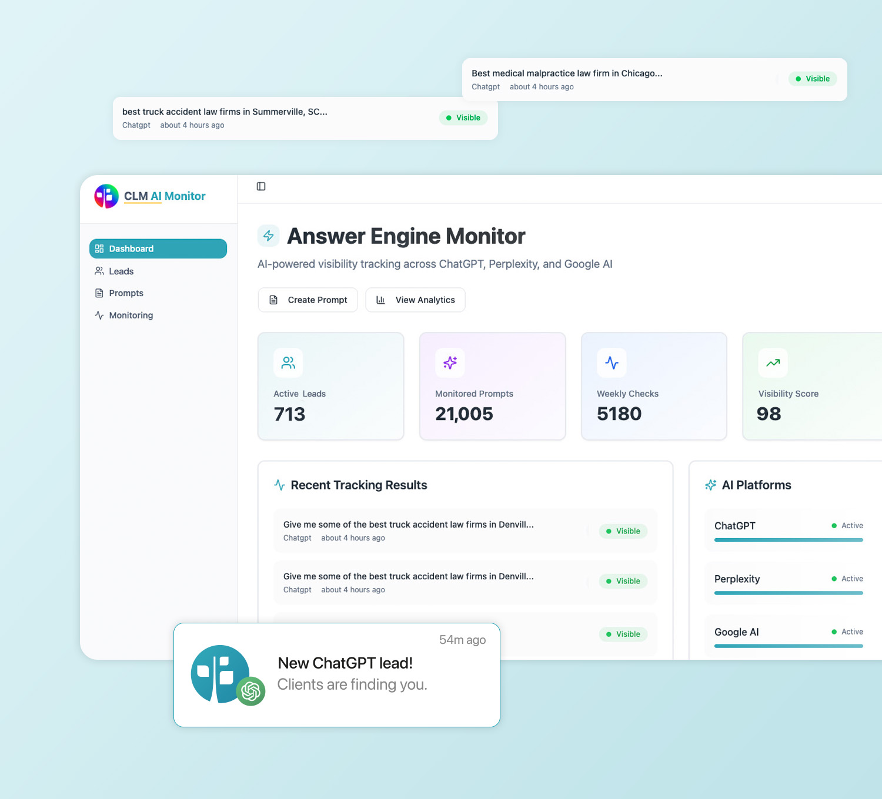This screenshot has width=882, height=799.
Task: Open the Visibility Score 98 card
Action: tap(812, 387)
